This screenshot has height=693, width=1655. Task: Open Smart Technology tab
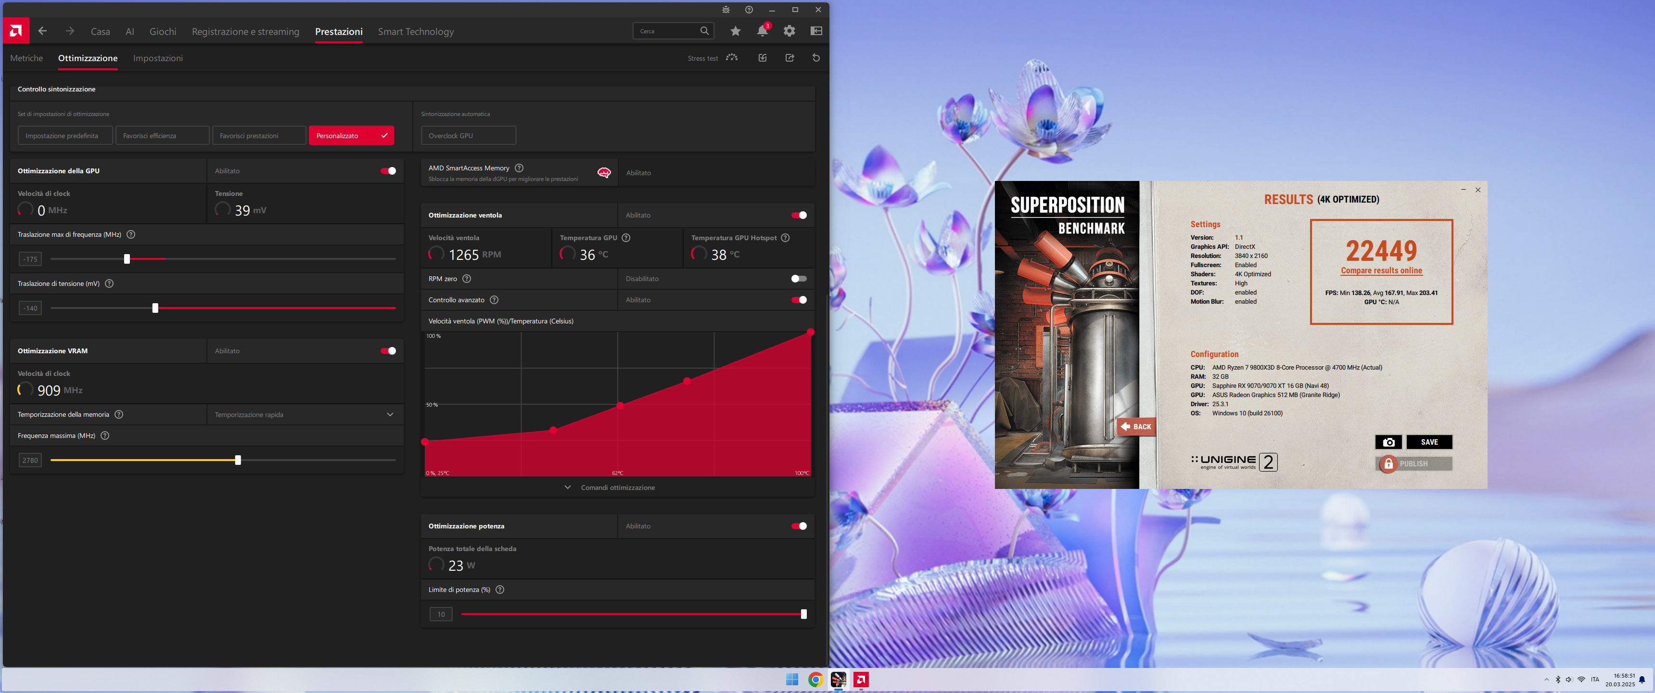[416, 31]
